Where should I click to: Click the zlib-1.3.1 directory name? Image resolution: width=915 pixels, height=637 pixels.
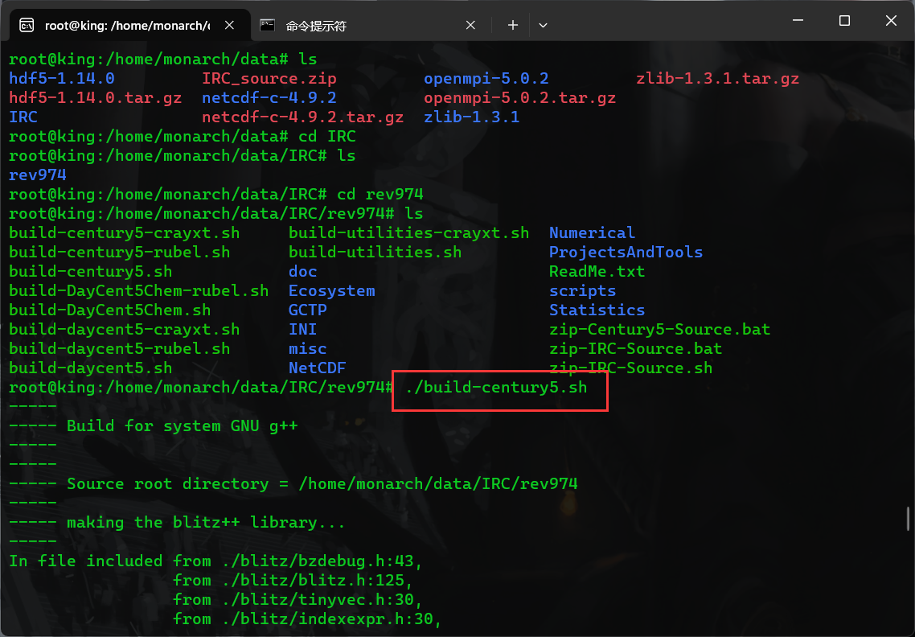click(x=471, y=117)
